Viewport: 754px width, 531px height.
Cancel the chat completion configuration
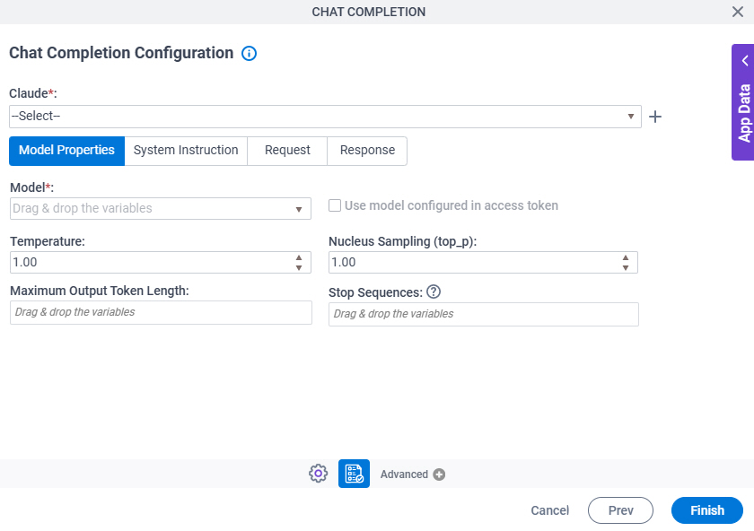pos(549,510)
